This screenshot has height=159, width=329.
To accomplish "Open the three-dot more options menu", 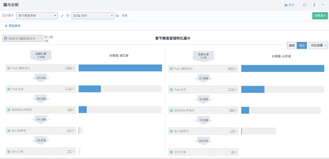I will click(x=323, y=5).
